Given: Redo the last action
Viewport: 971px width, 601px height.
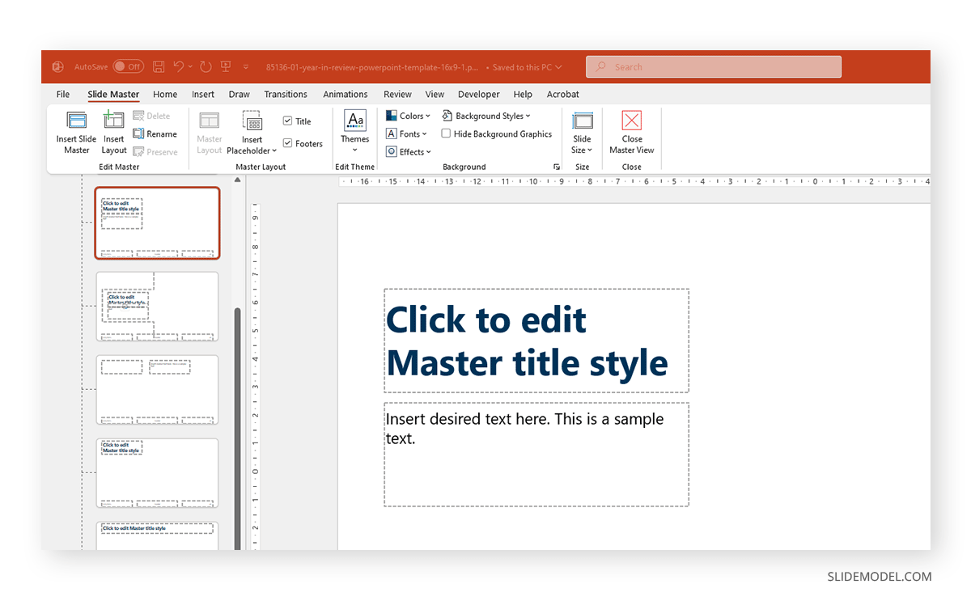Looking at the screenshot, I should [x=205, y=66].
